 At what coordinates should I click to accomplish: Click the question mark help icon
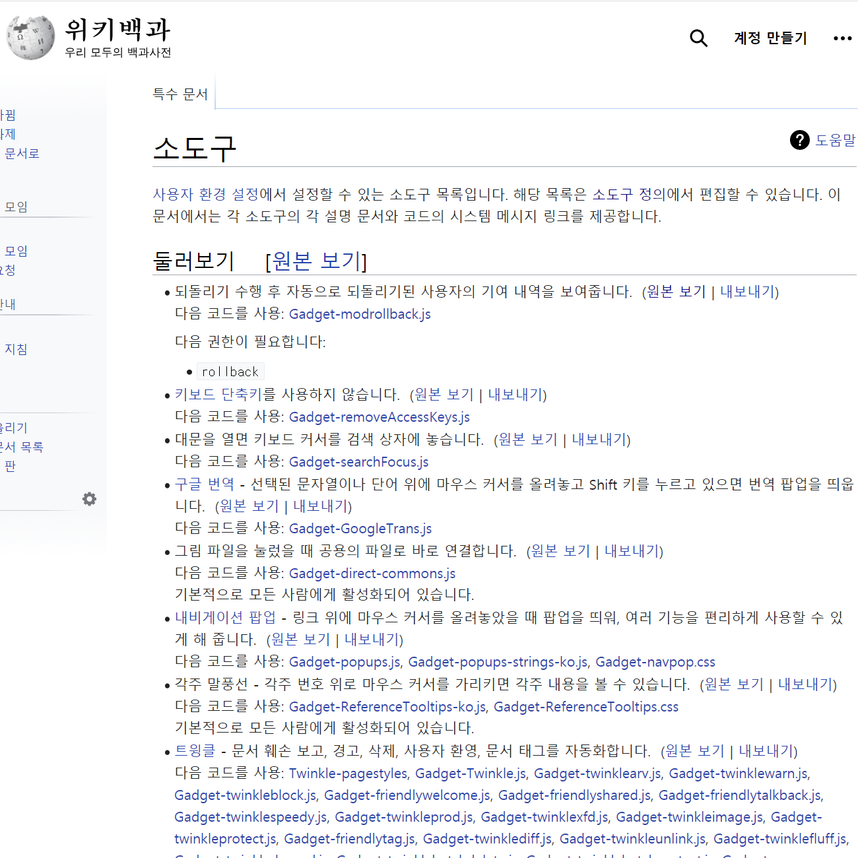coord(799,140)
